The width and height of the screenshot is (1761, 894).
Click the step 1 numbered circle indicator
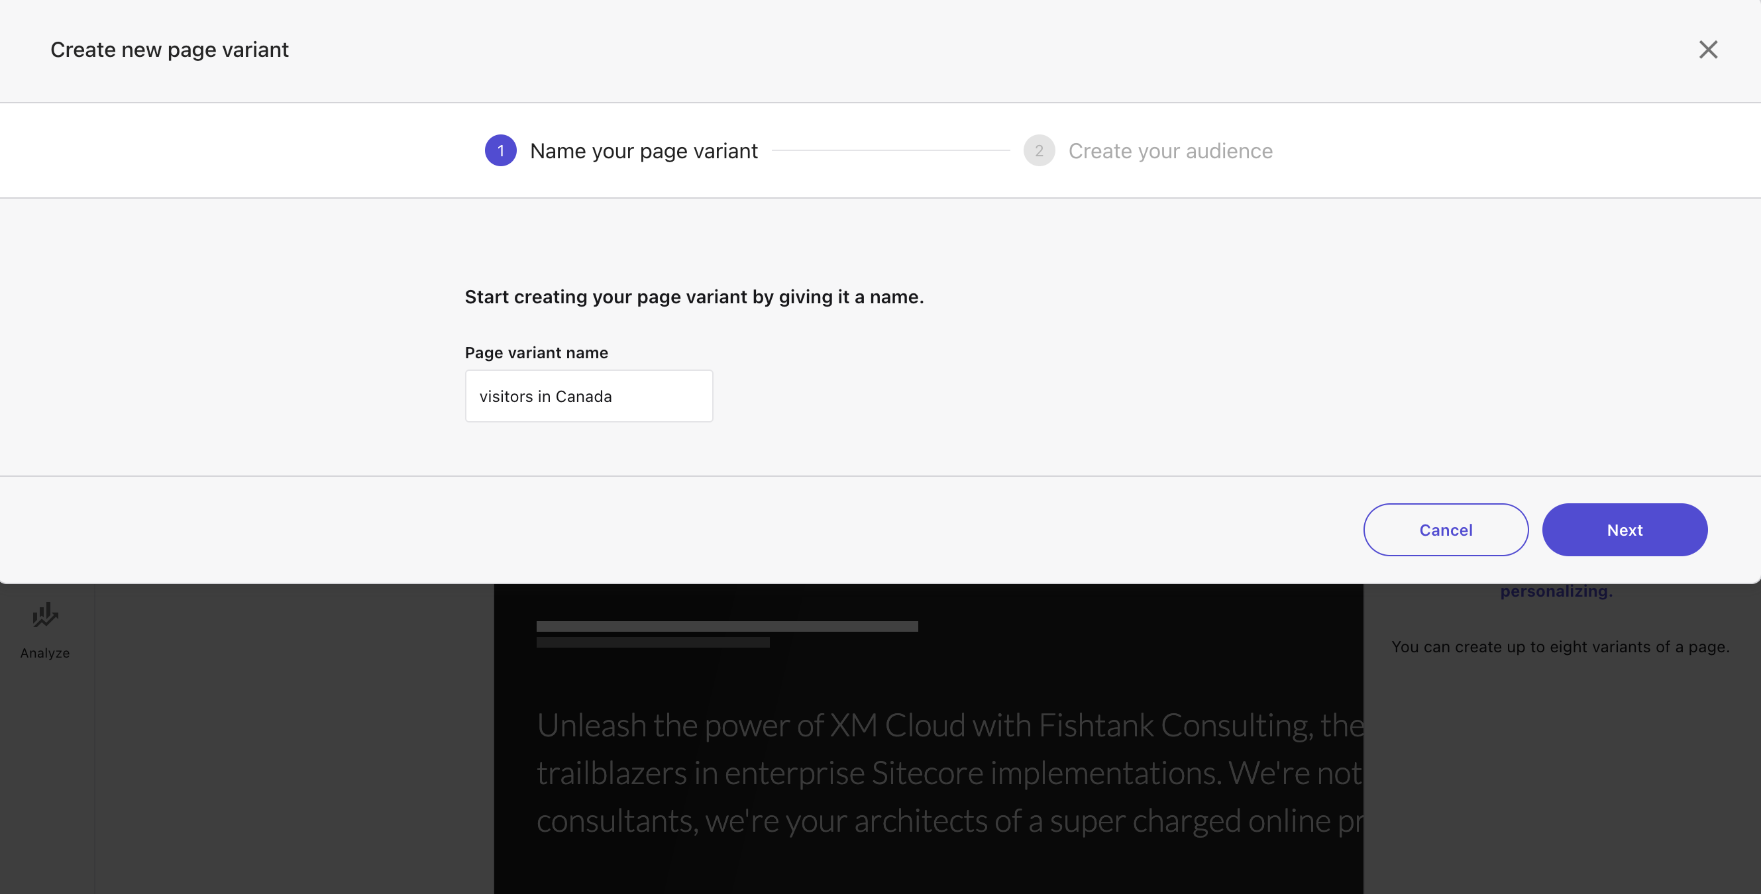[500, 150]
